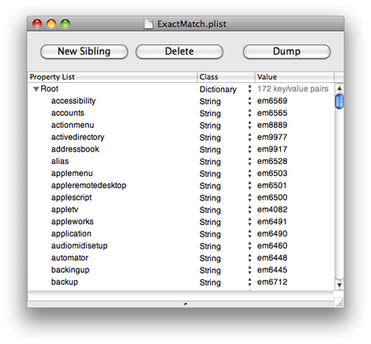Click value em6503

click(x=272, y=174)
